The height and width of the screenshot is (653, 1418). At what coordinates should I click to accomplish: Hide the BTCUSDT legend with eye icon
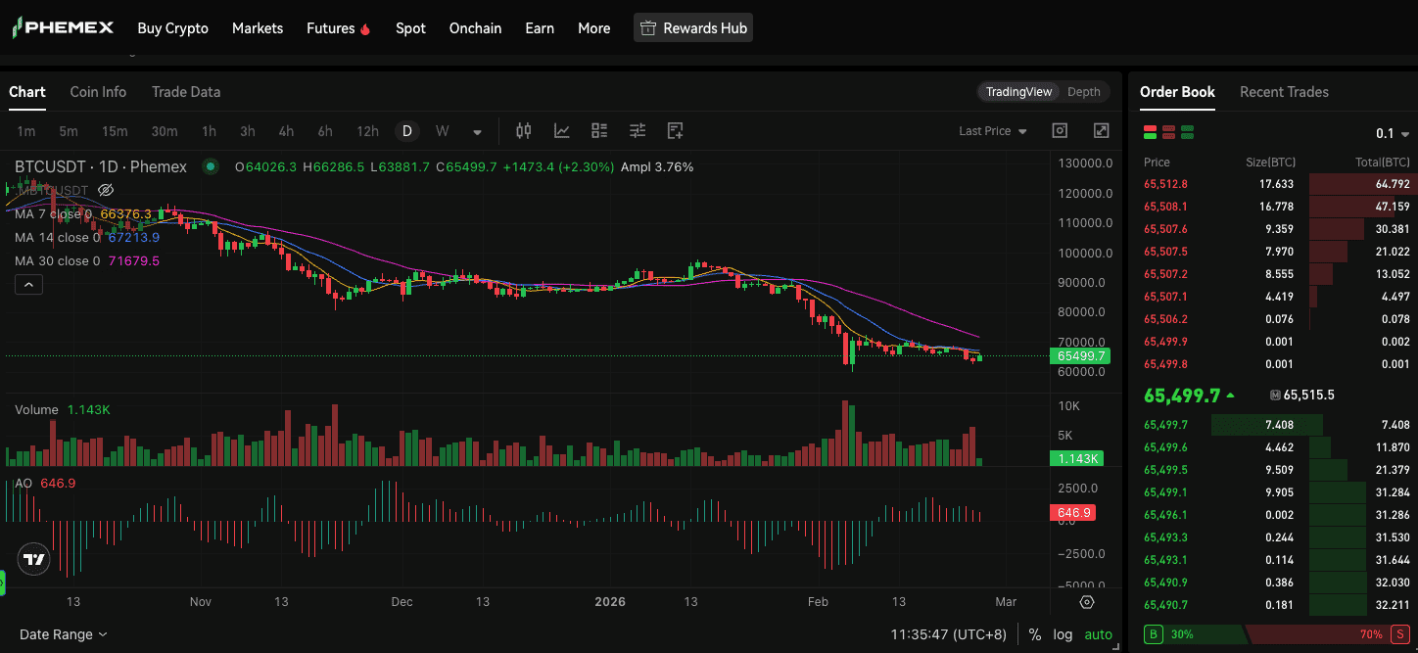(x=106, y=190)
